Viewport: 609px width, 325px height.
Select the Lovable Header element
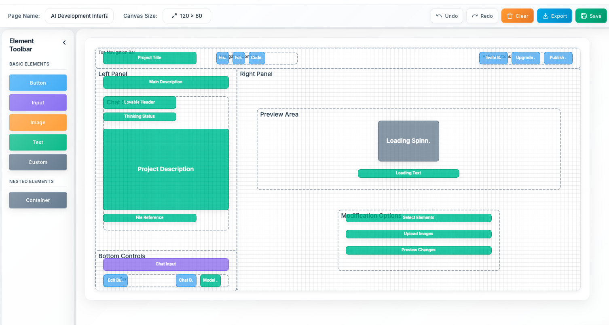click(140, 102)
